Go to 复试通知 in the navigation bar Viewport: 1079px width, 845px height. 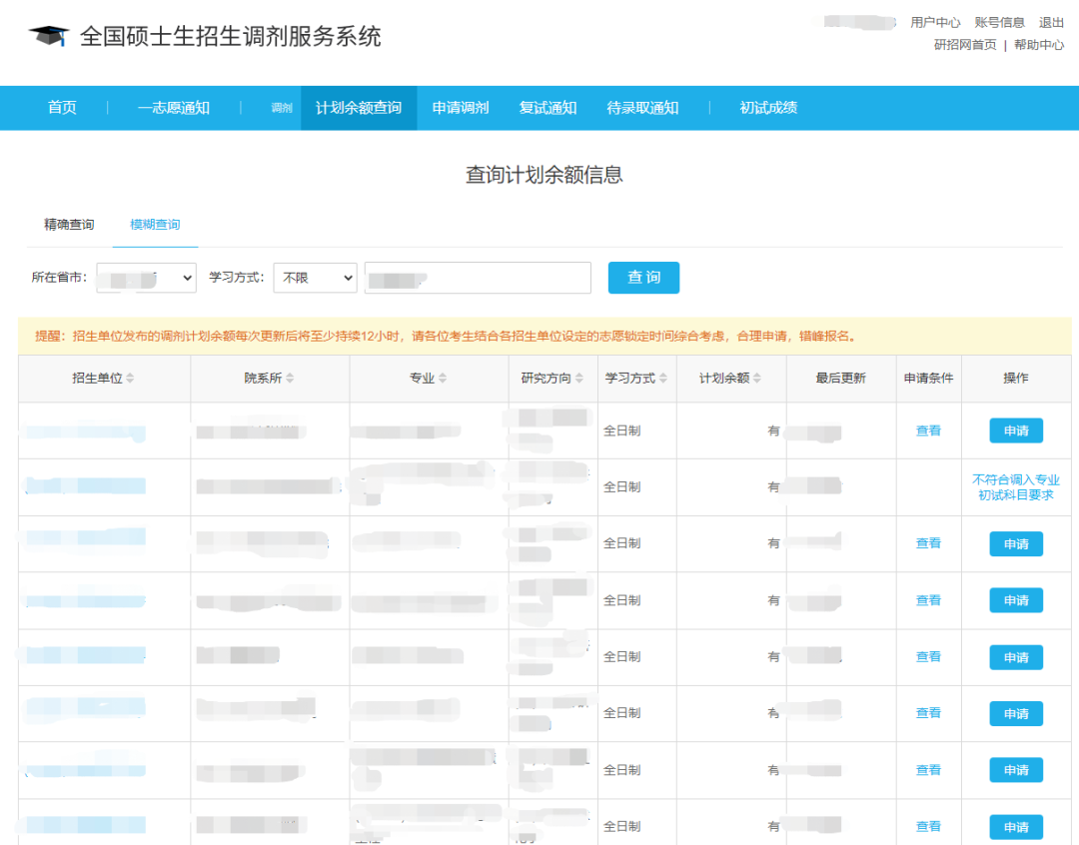[547, 107]
